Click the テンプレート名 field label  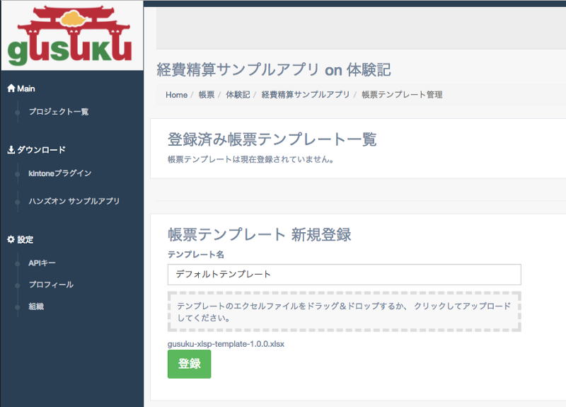click(196, 255)
